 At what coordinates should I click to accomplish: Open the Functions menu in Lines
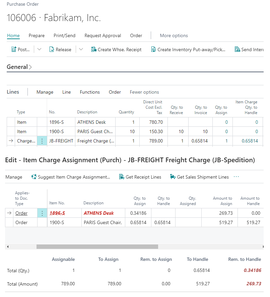(x=90, y=92)
